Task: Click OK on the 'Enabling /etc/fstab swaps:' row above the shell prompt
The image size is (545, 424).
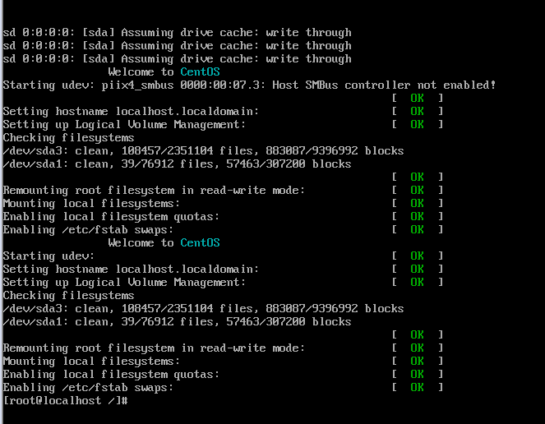Action: tap(417, 387)
